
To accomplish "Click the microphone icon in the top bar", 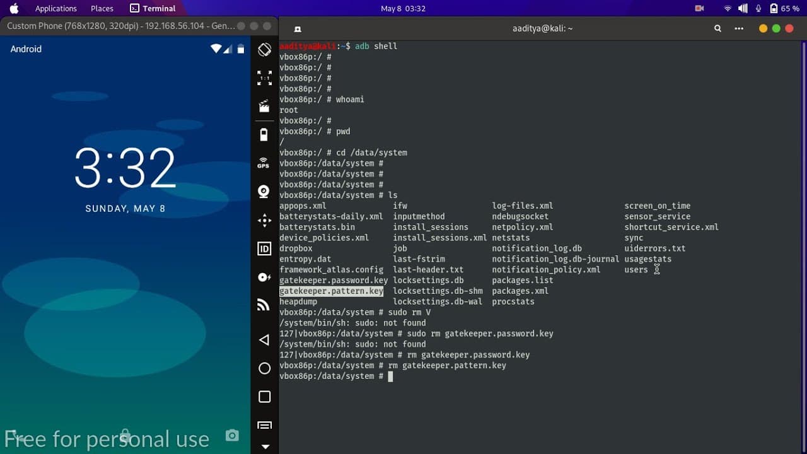I will click(x=758, y=8).
